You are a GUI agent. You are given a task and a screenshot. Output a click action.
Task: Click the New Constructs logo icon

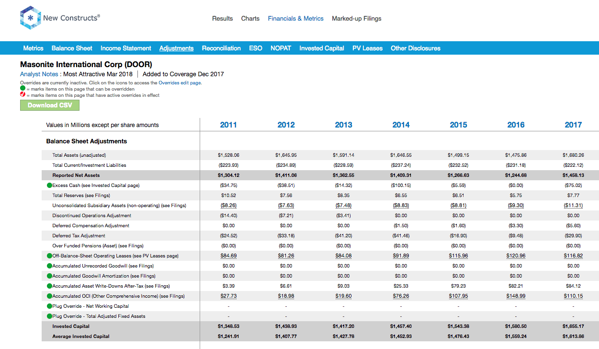click(x=30, y=19)
